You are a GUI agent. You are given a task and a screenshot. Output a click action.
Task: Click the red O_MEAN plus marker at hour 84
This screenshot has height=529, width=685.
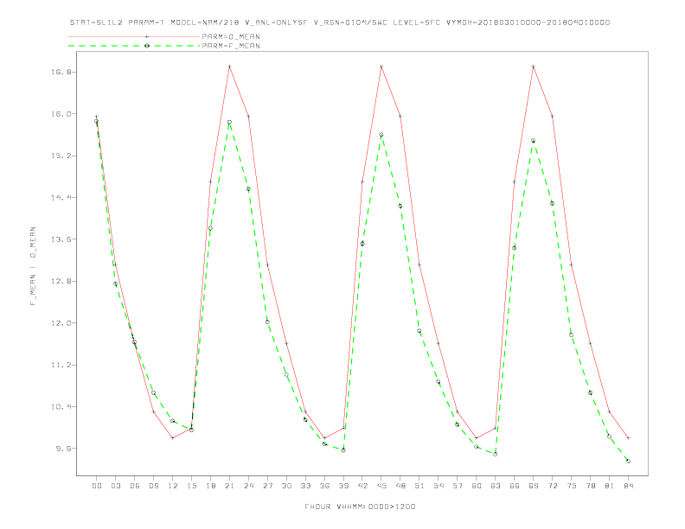(x=628, y=438)
